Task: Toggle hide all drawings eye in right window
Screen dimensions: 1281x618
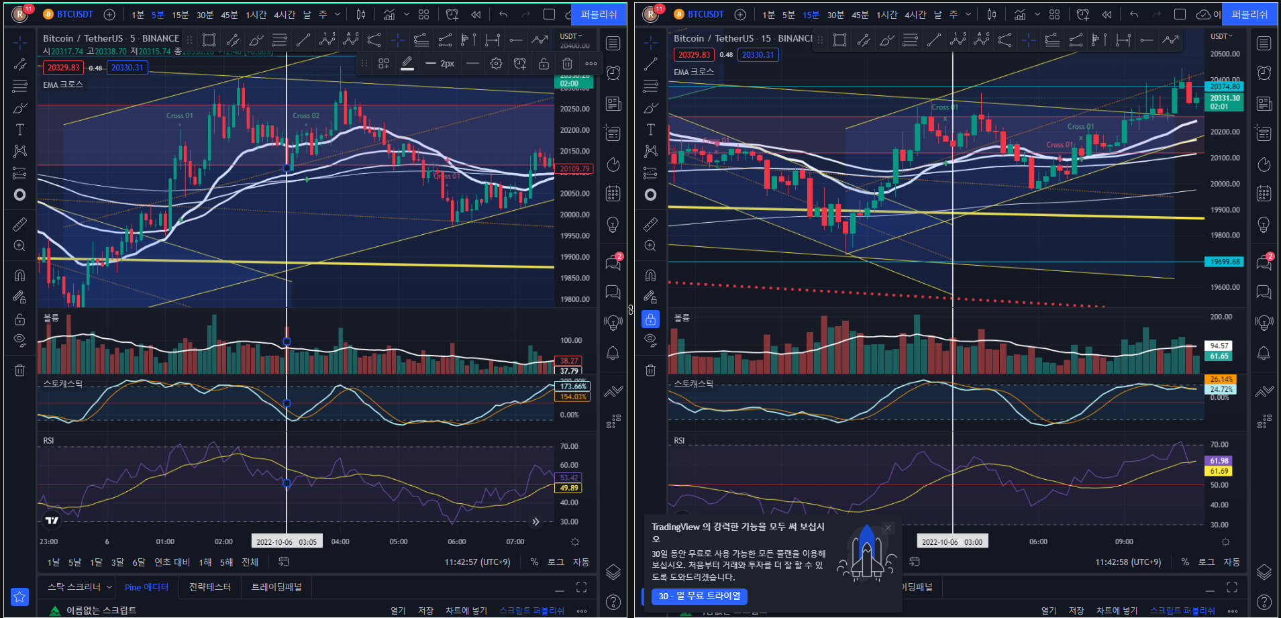Action: [x=651, y=340]
